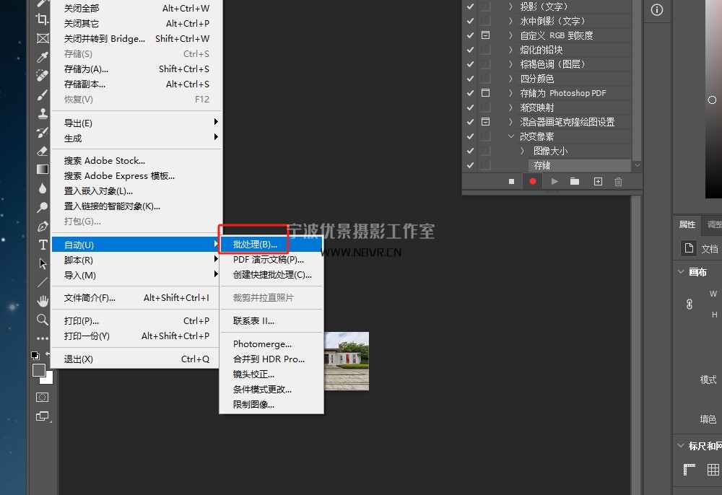The height and width of the screenshot is (495, 722).
Task: Toggle the dialog box for 存储为 Photoshop PDF
Action: pyautogui.click(x=485, y=93)
